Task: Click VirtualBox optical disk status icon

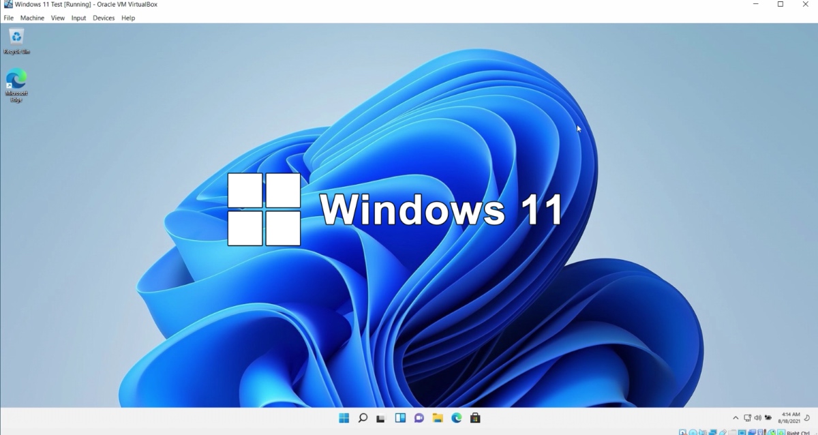Action: [x=693, y=432]
